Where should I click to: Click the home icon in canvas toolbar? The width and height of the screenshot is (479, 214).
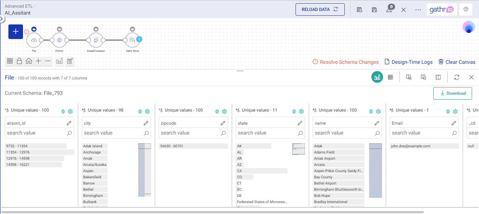(29, 61)
